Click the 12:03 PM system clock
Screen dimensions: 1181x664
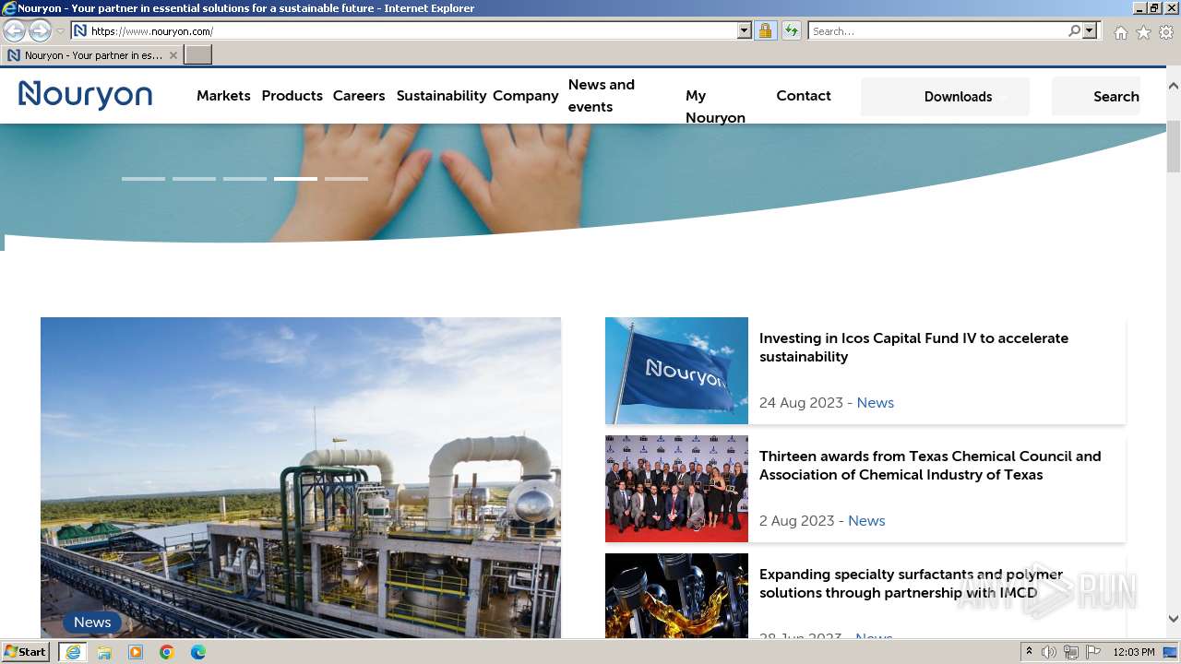point(1134,652)
